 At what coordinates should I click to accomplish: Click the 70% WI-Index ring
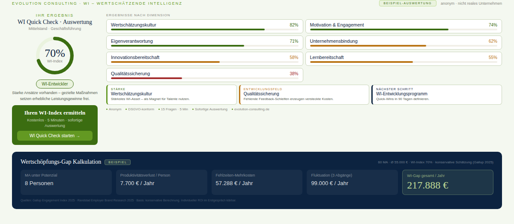[55, 56]
